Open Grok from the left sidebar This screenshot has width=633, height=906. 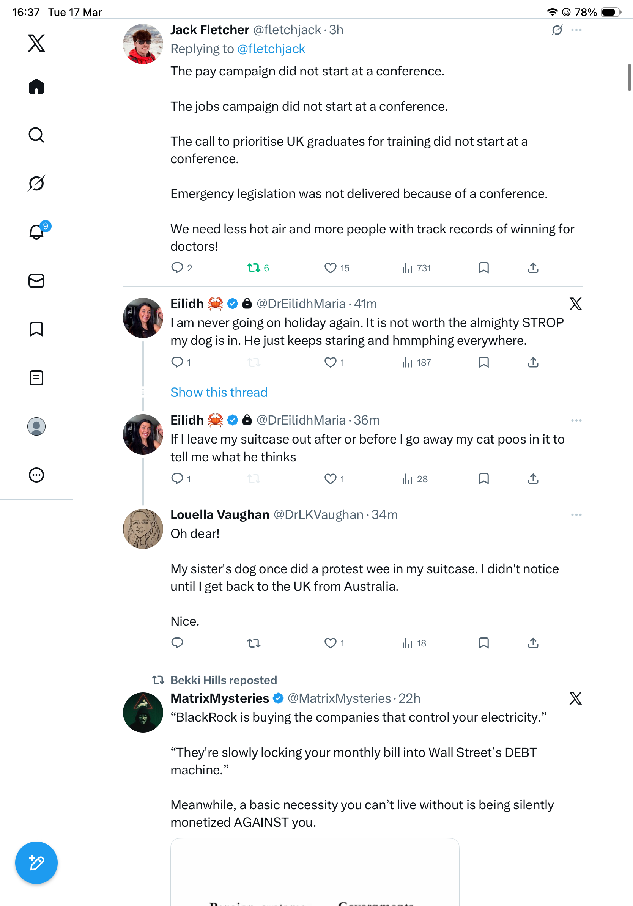pyautogui.click(x=36, y=183)
